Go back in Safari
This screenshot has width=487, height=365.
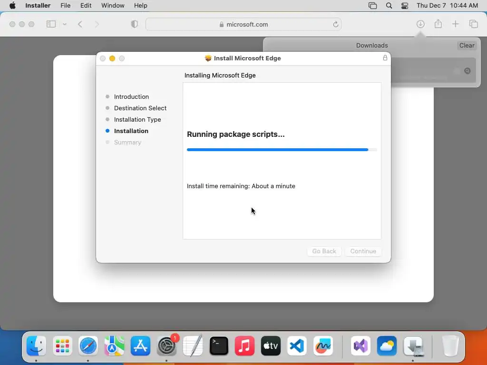[80, 24]
